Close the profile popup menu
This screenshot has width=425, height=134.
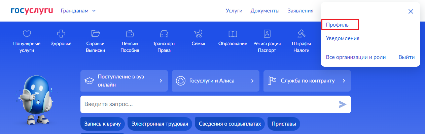point(411,11)
